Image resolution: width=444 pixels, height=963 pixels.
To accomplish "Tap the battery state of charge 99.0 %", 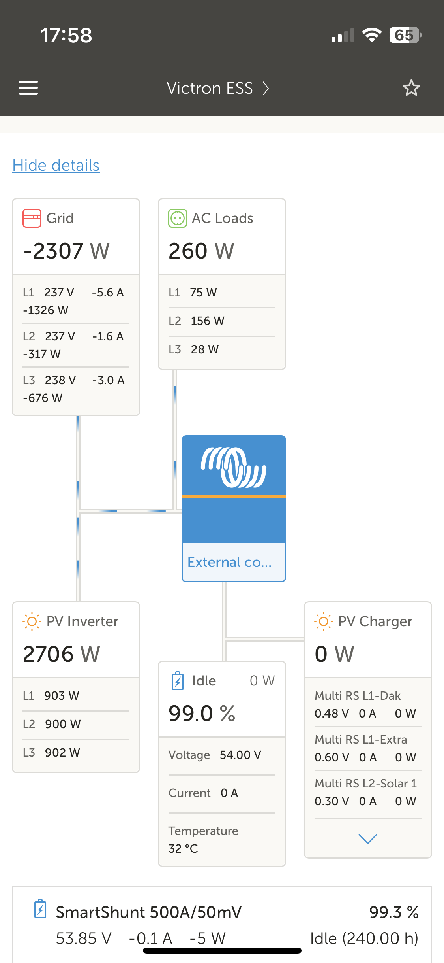I will [202, 713].
